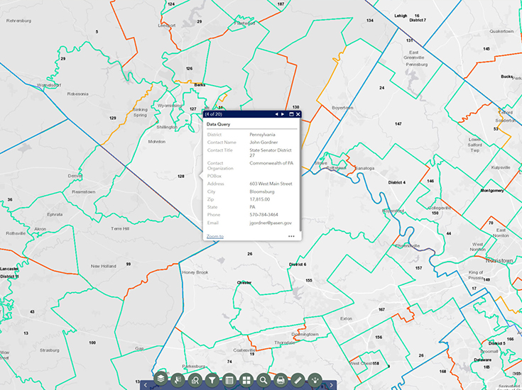The height and width of the screenshot is (390, 522).
Task: Click the popup vertical scrollbar
Action: 300,174
